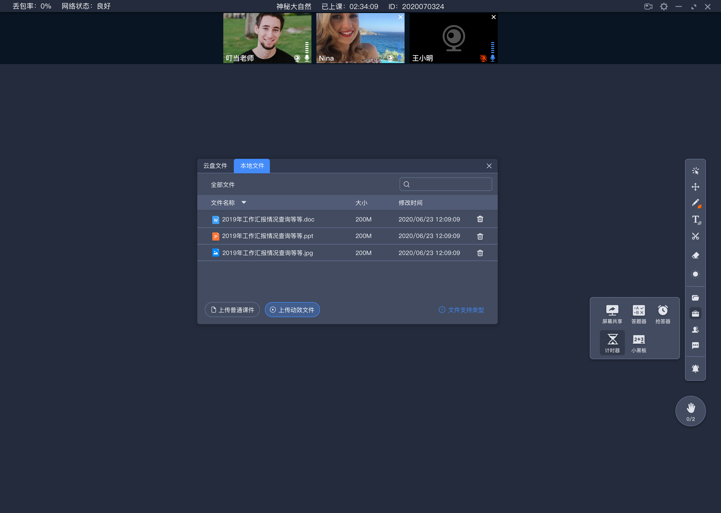Click the text tool icon
This screenshot has height=513, width=721.
[695, 220]
